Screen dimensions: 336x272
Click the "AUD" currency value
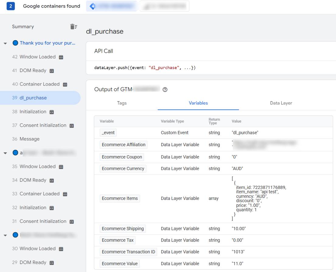(x=237, y=169)
